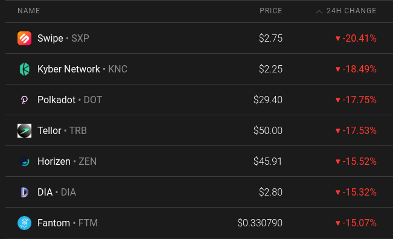Image resolution: width=393 pixels, height=239 pixels.
Task: Click Swipe's -20.41% change value
Action: (x=359, y=39)
